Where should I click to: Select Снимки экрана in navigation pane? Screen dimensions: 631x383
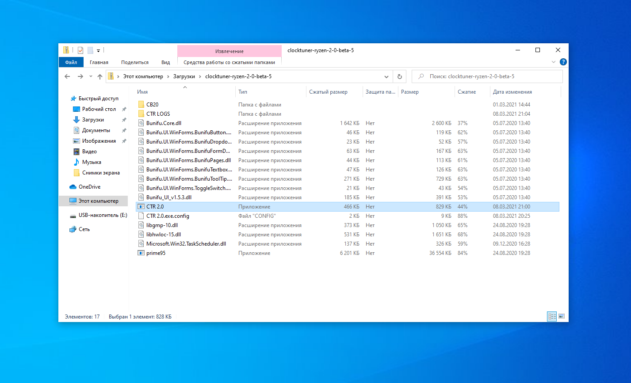tap(101, 173)
